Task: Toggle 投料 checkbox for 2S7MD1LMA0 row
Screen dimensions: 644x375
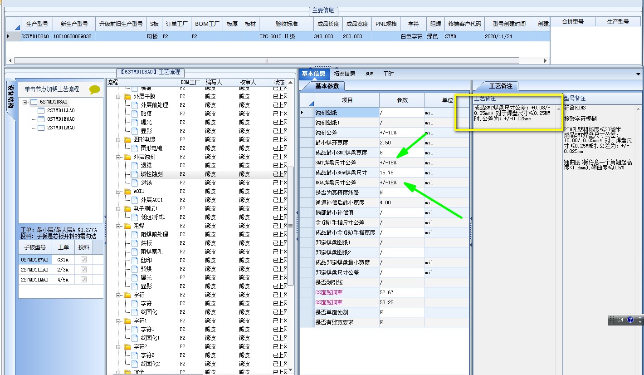Action: pyautogui.click(x=83, y=280)
